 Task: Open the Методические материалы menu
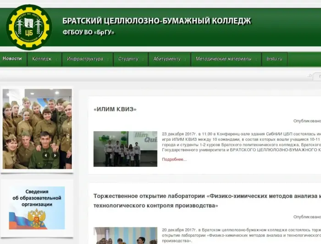(226, 59)
